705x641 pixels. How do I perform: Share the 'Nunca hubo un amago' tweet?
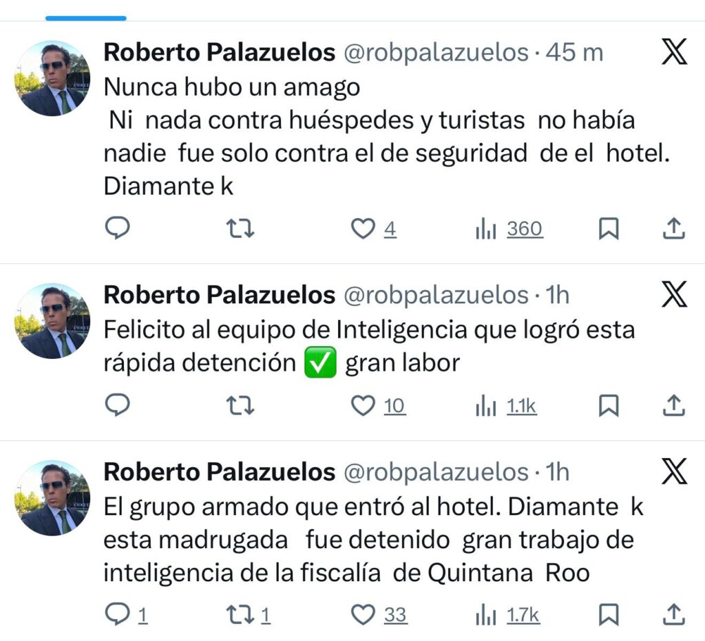click(673, 228)
